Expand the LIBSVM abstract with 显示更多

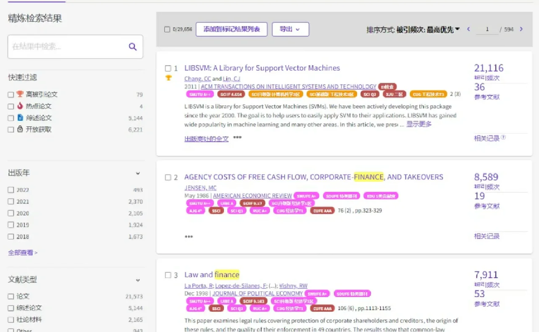coord(419,124)
